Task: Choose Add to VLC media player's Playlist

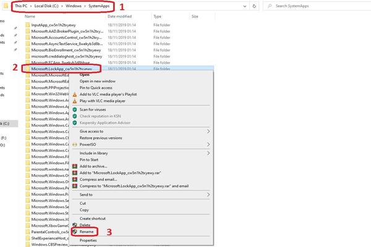Action: point(108,94)
